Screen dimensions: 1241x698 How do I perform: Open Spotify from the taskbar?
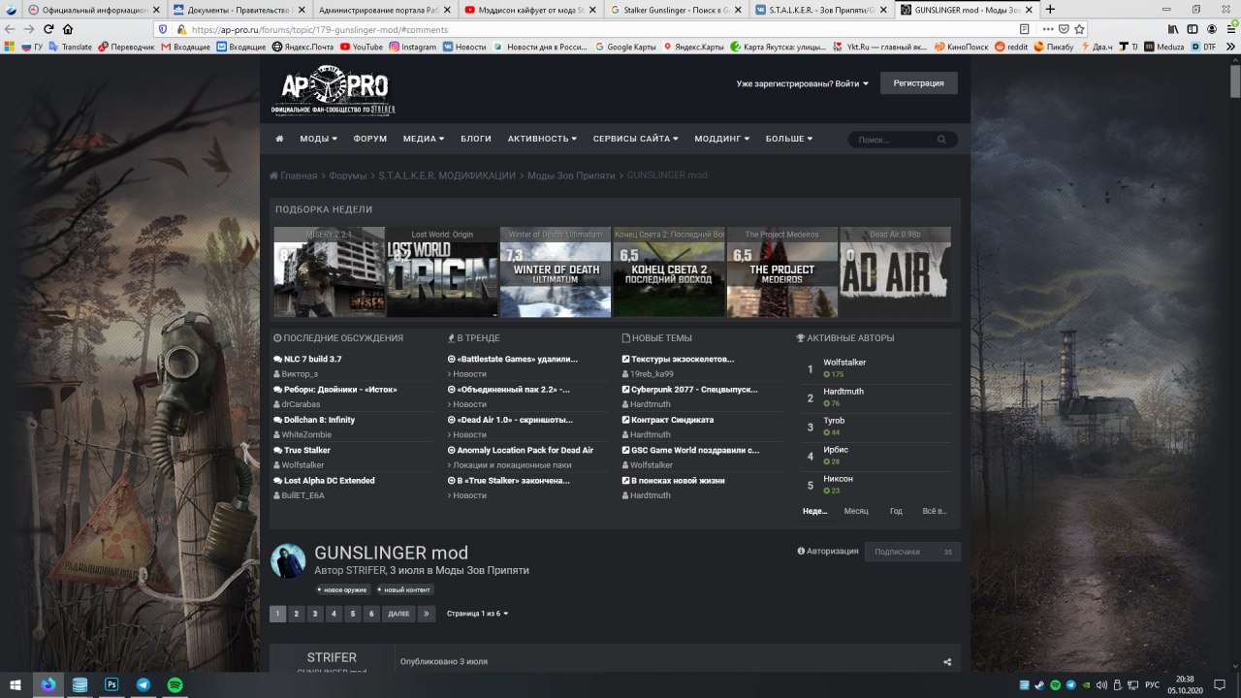pyautogui.click(x=175, y=684)
